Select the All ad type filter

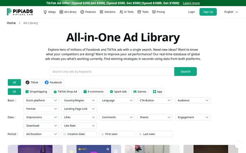[x=15, y=92]
